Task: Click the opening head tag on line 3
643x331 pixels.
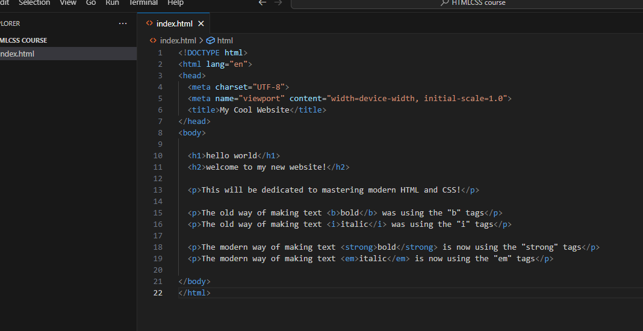Action: [192, 76]
